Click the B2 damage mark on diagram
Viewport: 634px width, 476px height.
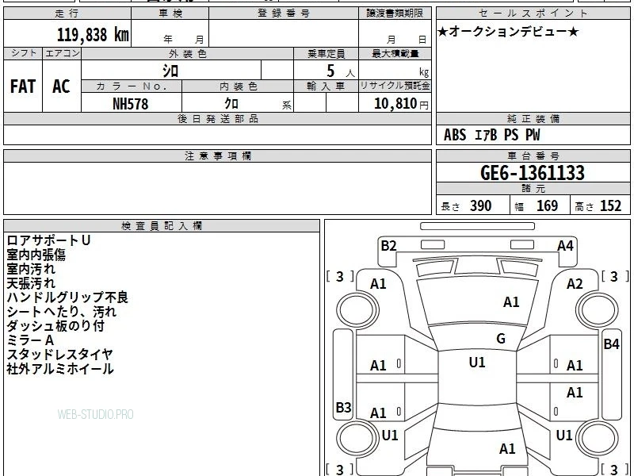(x=388, y=246)
